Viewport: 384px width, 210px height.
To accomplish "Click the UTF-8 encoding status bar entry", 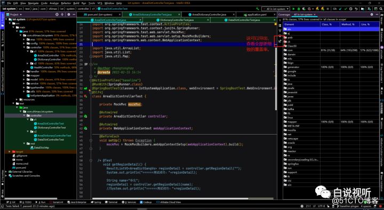I will tap(321, 206).
